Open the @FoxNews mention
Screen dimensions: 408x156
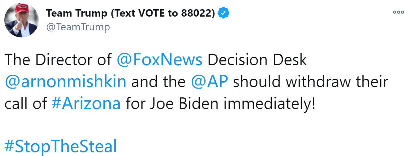tap(160, 60)
